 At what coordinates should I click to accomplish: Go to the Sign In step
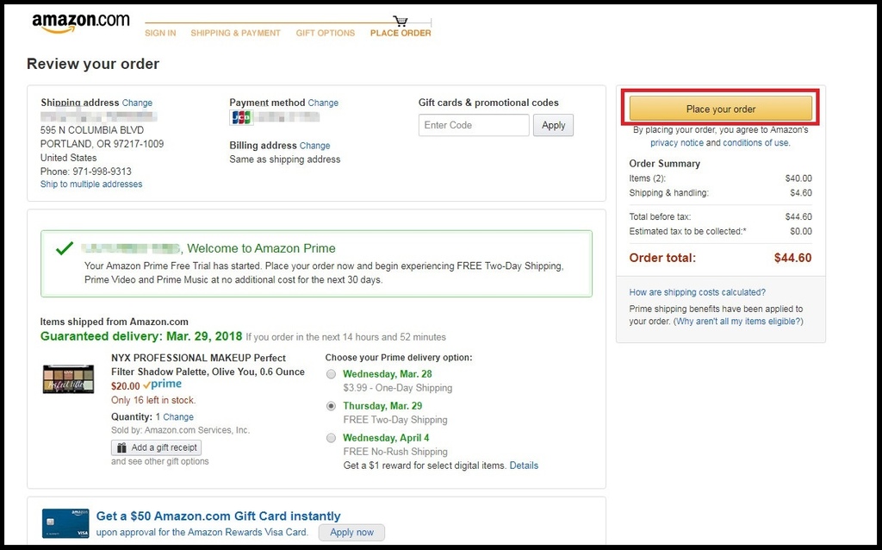click(160, 34)
